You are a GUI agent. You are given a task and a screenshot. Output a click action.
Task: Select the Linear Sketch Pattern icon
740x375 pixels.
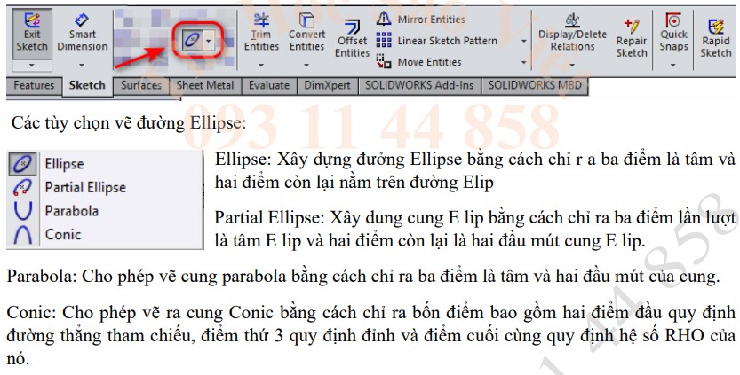point(384,41)
